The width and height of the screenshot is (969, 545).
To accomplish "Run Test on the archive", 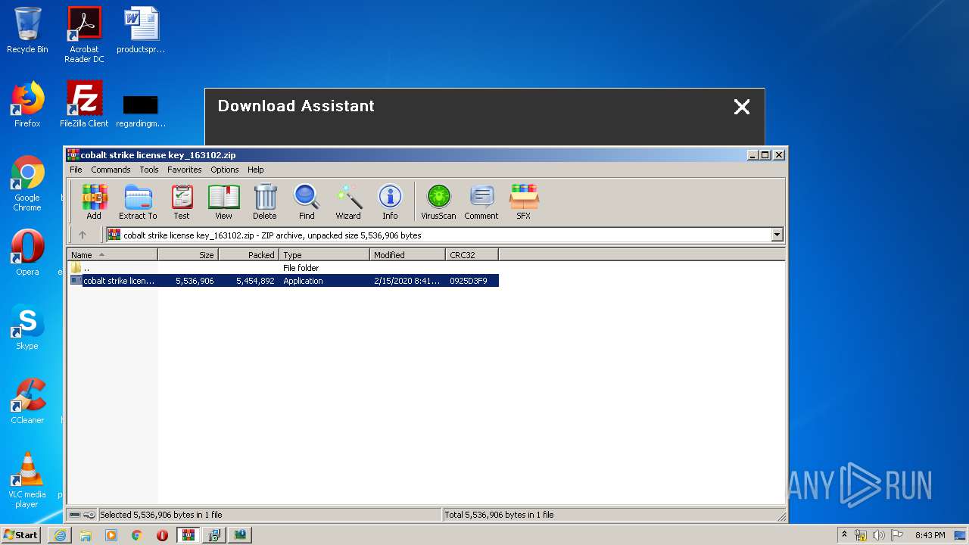I will [182, 202].
